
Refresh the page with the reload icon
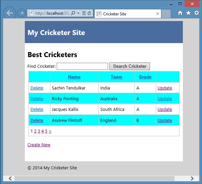89,13
